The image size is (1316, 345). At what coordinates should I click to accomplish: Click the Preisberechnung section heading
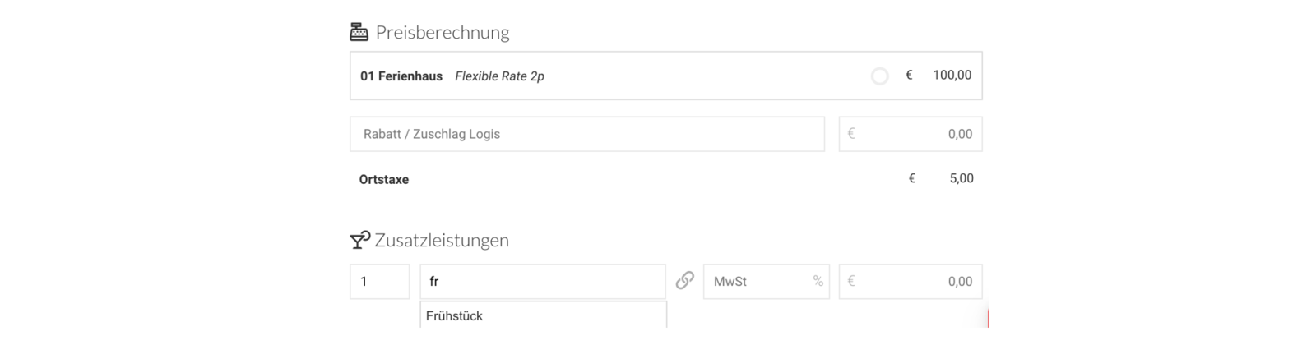[x=443, y=32]
